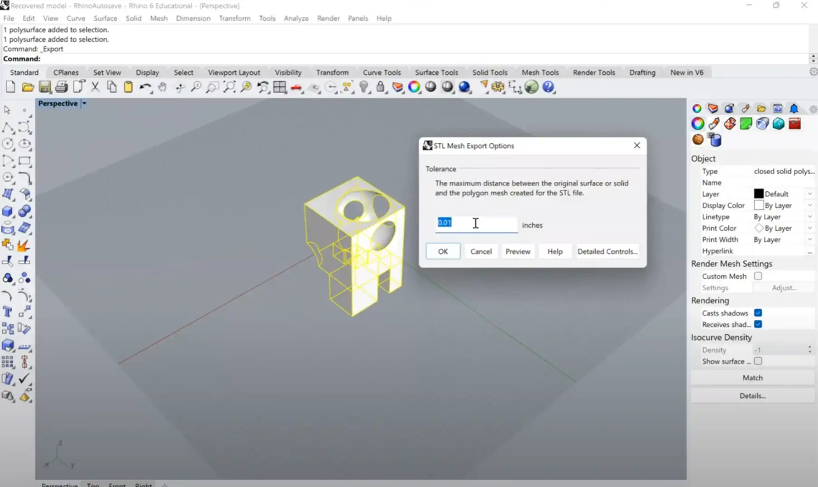Click the Preview button in dialog

[x=518, y=251]
